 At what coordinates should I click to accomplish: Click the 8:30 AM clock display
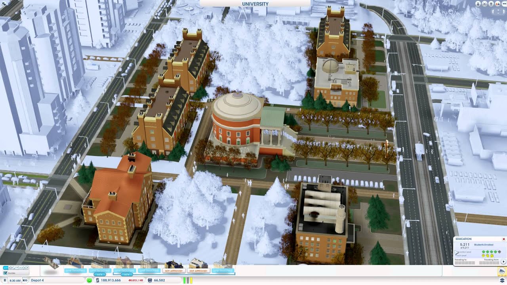[15, 280]
